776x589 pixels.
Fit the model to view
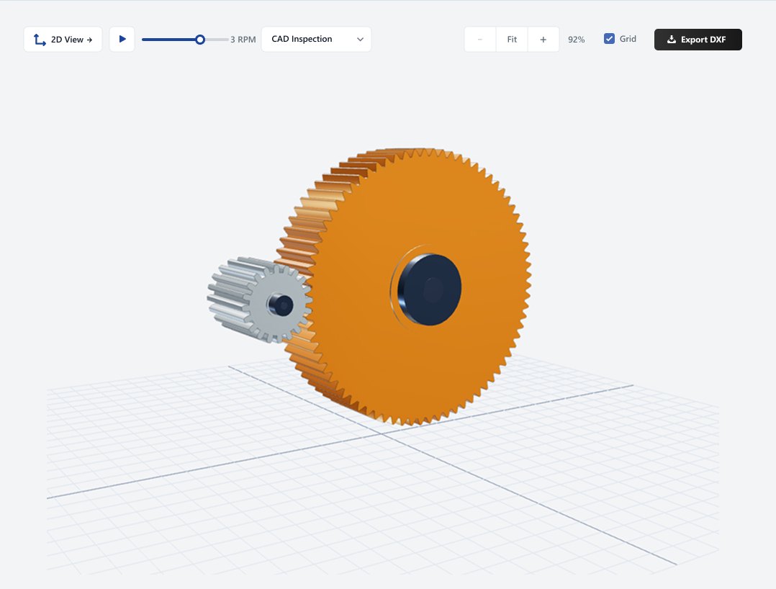[512, 39]
